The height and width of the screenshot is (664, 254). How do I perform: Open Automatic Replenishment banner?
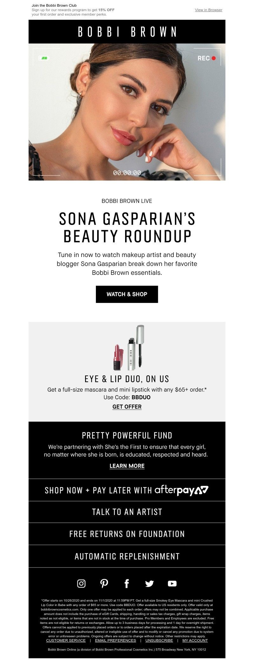click(x=127, y=556)
